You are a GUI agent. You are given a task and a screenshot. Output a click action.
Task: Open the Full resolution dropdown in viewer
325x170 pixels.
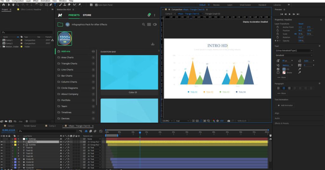click(x=182, y=121)
